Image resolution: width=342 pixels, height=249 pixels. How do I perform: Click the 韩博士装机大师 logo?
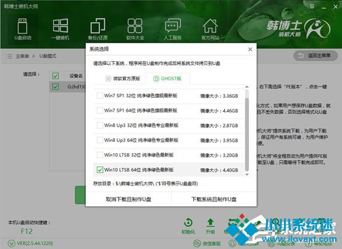298,28
